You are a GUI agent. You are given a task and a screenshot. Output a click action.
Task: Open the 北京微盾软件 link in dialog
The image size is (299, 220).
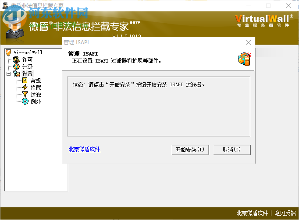[x=85, y=150]
